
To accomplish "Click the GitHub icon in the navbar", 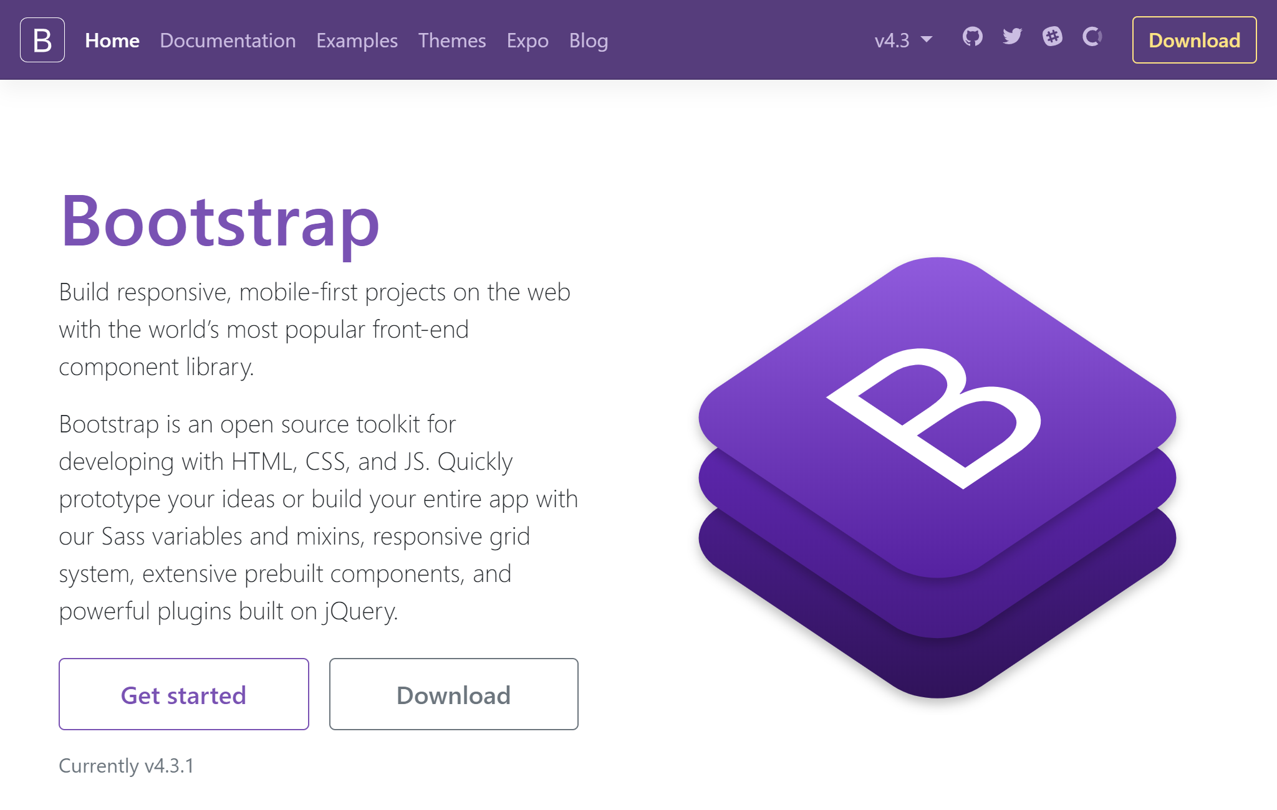I will point(971,40).
